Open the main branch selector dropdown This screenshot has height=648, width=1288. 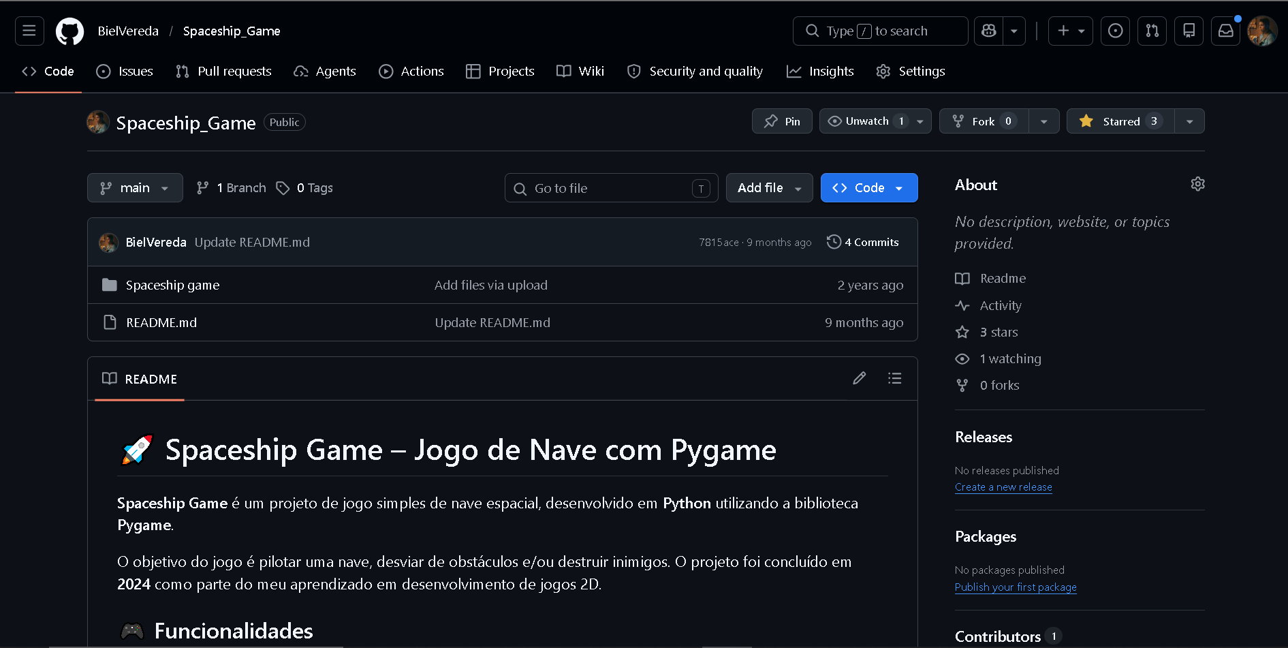[135, 188]
